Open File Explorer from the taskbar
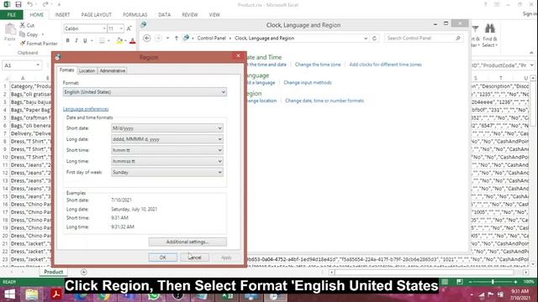 click(32, 294)
